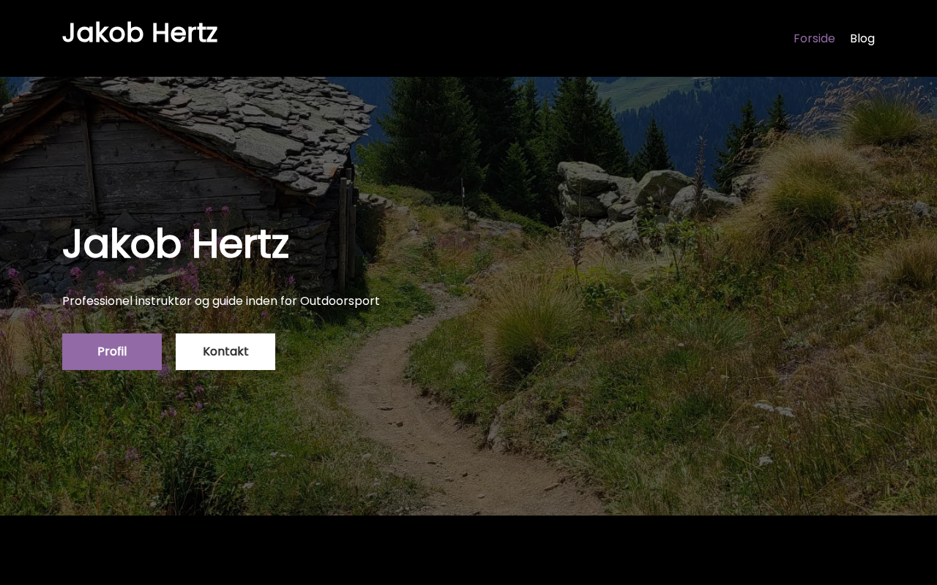This screenshot has width=937, height=585.
Task: Select the large Jakob Hertz hero heading
Action: click(x=176, y=244)
